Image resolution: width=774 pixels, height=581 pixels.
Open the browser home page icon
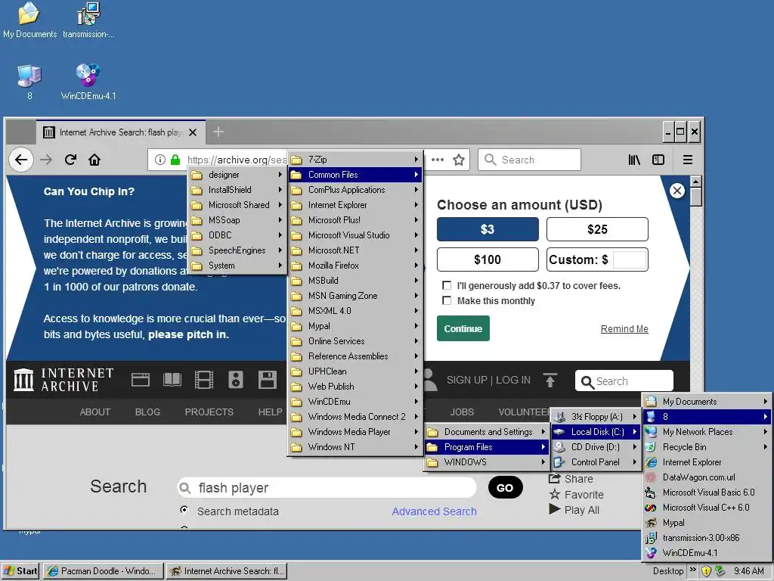click(x=94, y=160)
